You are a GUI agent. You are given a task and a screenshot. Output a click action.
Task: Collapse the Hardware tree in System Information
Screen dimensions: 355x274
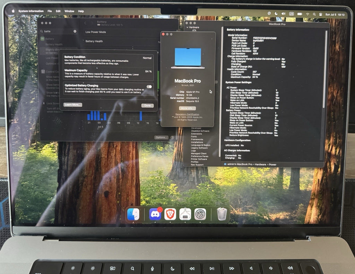click(187, 27)
